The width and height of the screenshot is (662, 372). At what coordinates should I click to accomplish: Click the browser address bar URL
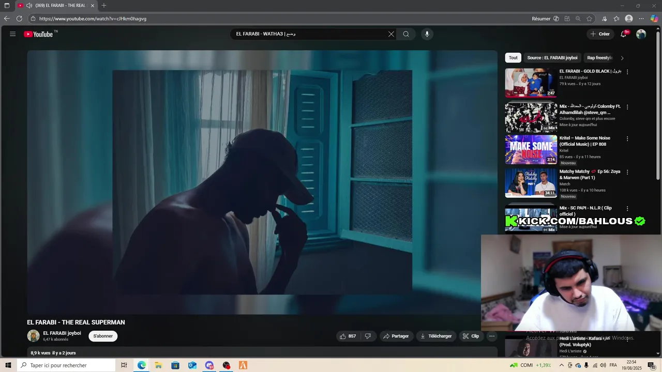point(93,19)
